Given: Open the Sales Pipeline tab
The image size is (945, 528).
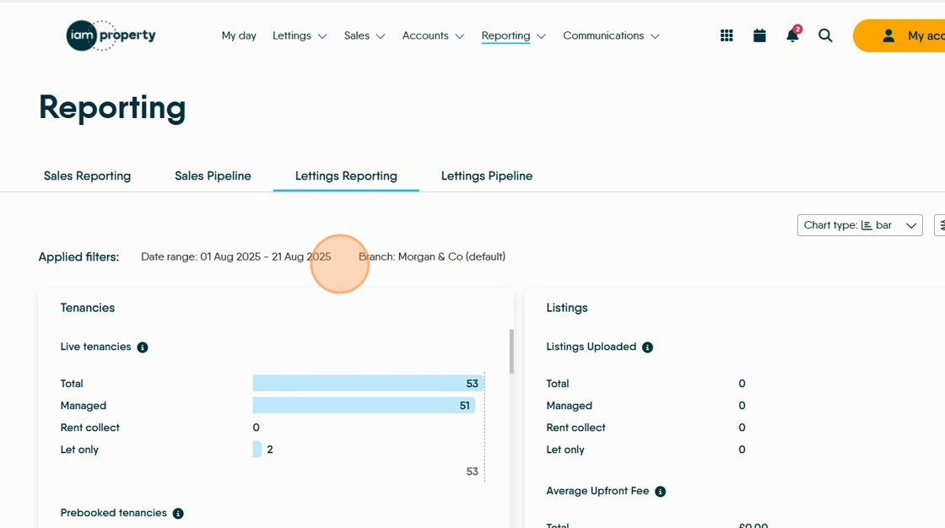Looking at the screenshot, I should click(213, 176).
